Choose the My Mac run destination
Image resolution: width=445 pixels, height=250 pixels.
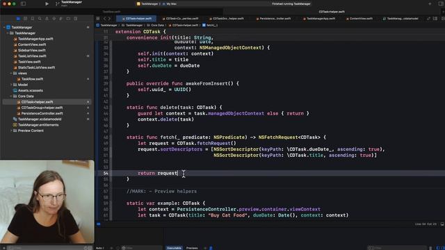point(170,4)
